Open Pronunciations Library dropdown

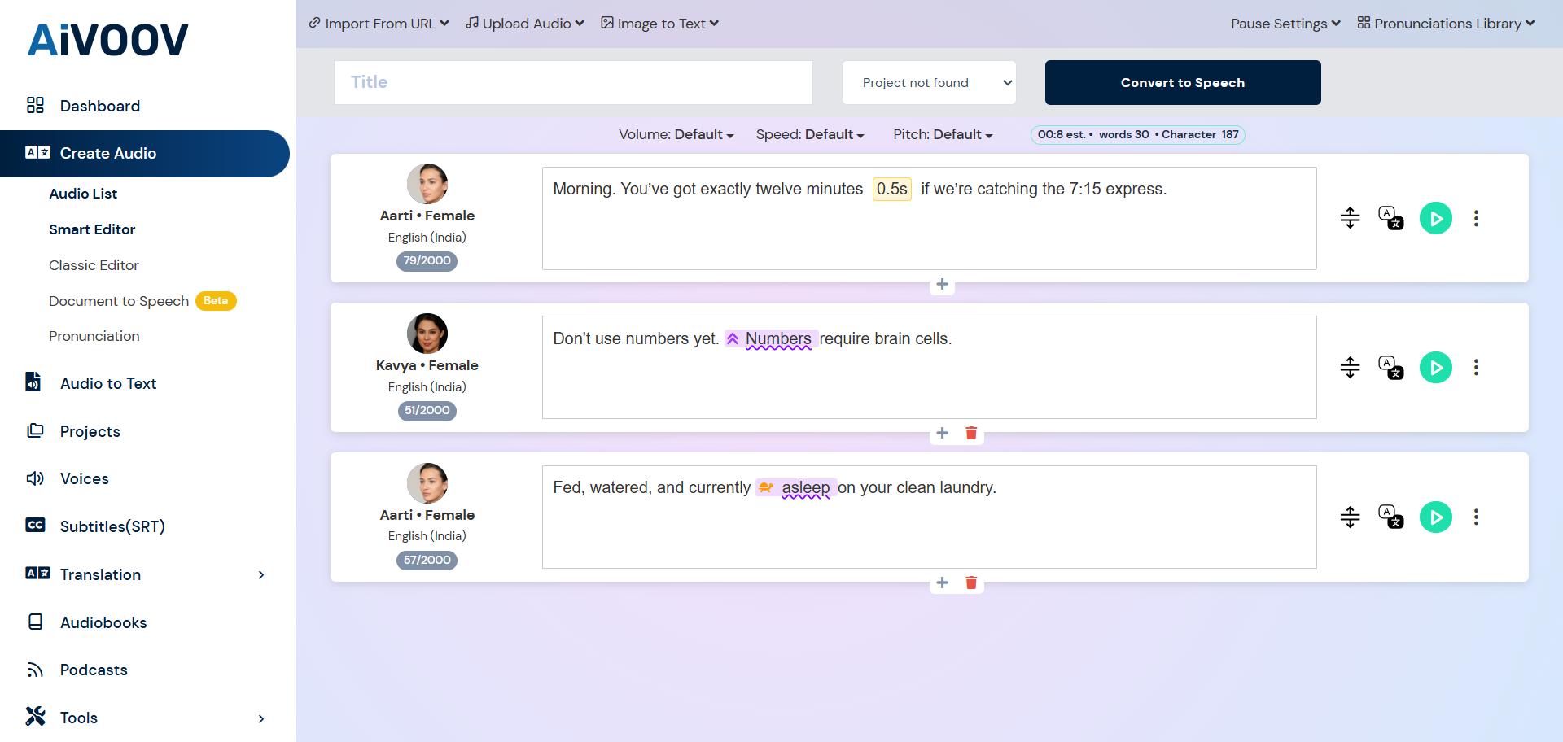[x=1446, y=24]
